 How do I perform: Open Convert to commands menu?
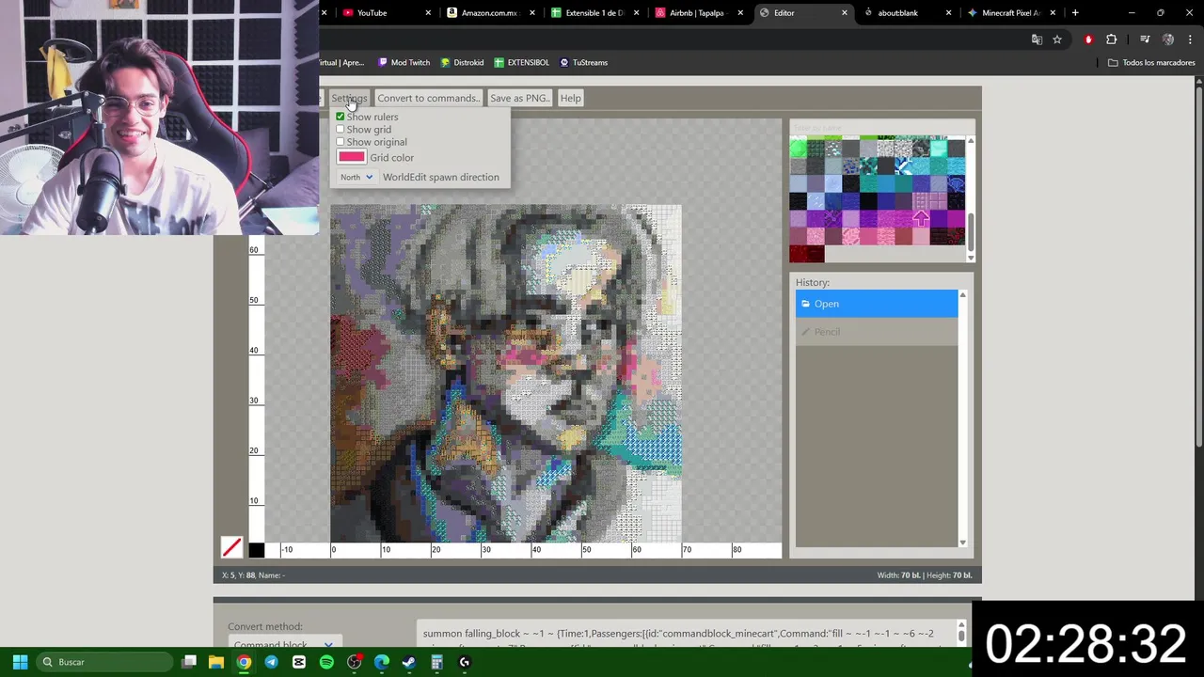tap(428, 98)
